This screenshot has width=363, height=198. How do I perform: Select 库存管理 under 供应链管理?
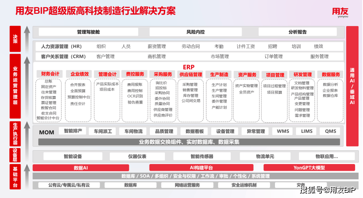191,95
